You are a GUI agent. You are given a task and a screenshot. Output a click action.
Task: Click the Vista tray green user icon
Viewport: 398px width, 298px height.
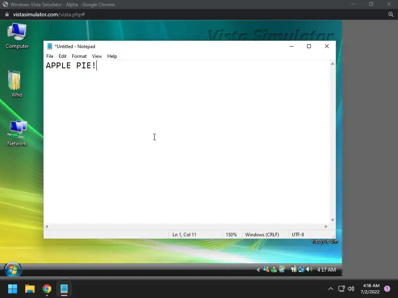coord(274,269)
